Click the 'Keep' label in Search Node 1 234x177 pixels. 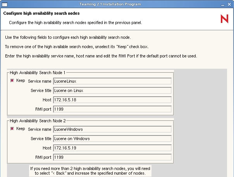pos(21,81)
